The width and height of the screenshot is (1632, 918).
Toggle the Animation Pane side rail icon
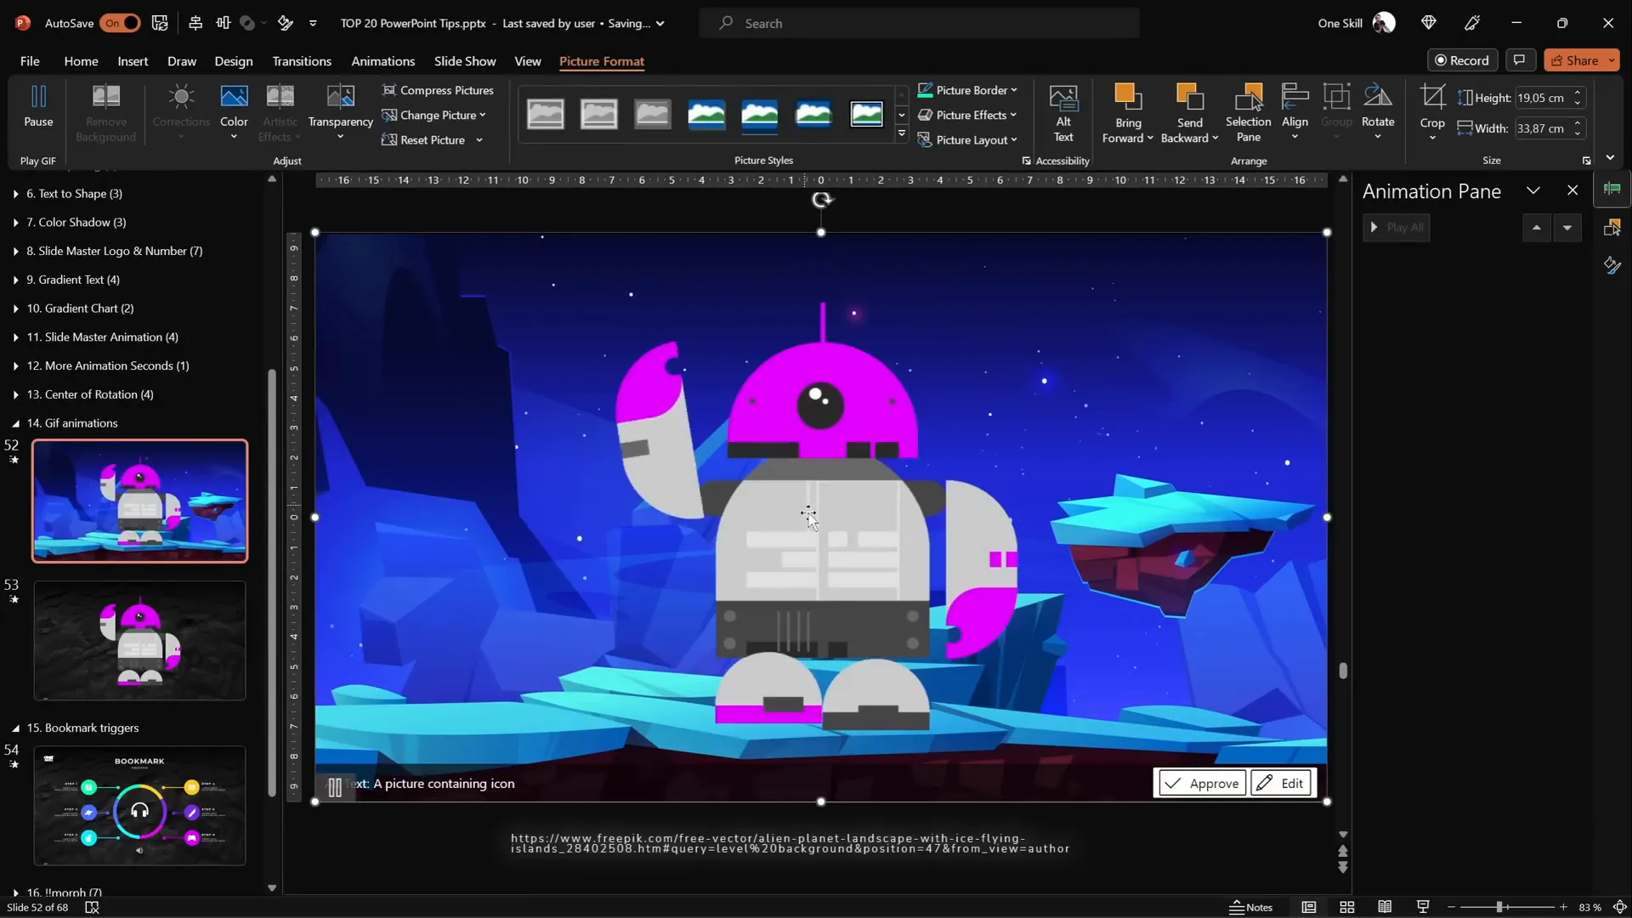point(1612,189)
